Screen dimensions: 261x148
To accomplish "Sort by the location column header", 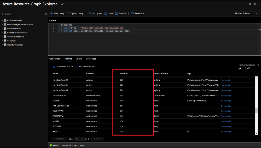I will (90, 73).
